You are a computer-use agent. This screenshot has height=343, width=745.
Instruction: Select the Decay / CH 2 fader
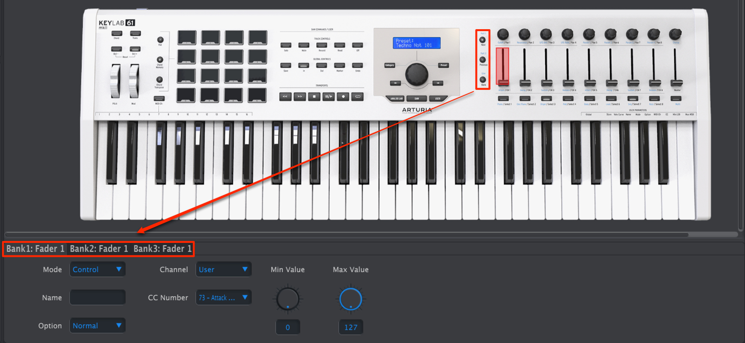coord(525,67)
